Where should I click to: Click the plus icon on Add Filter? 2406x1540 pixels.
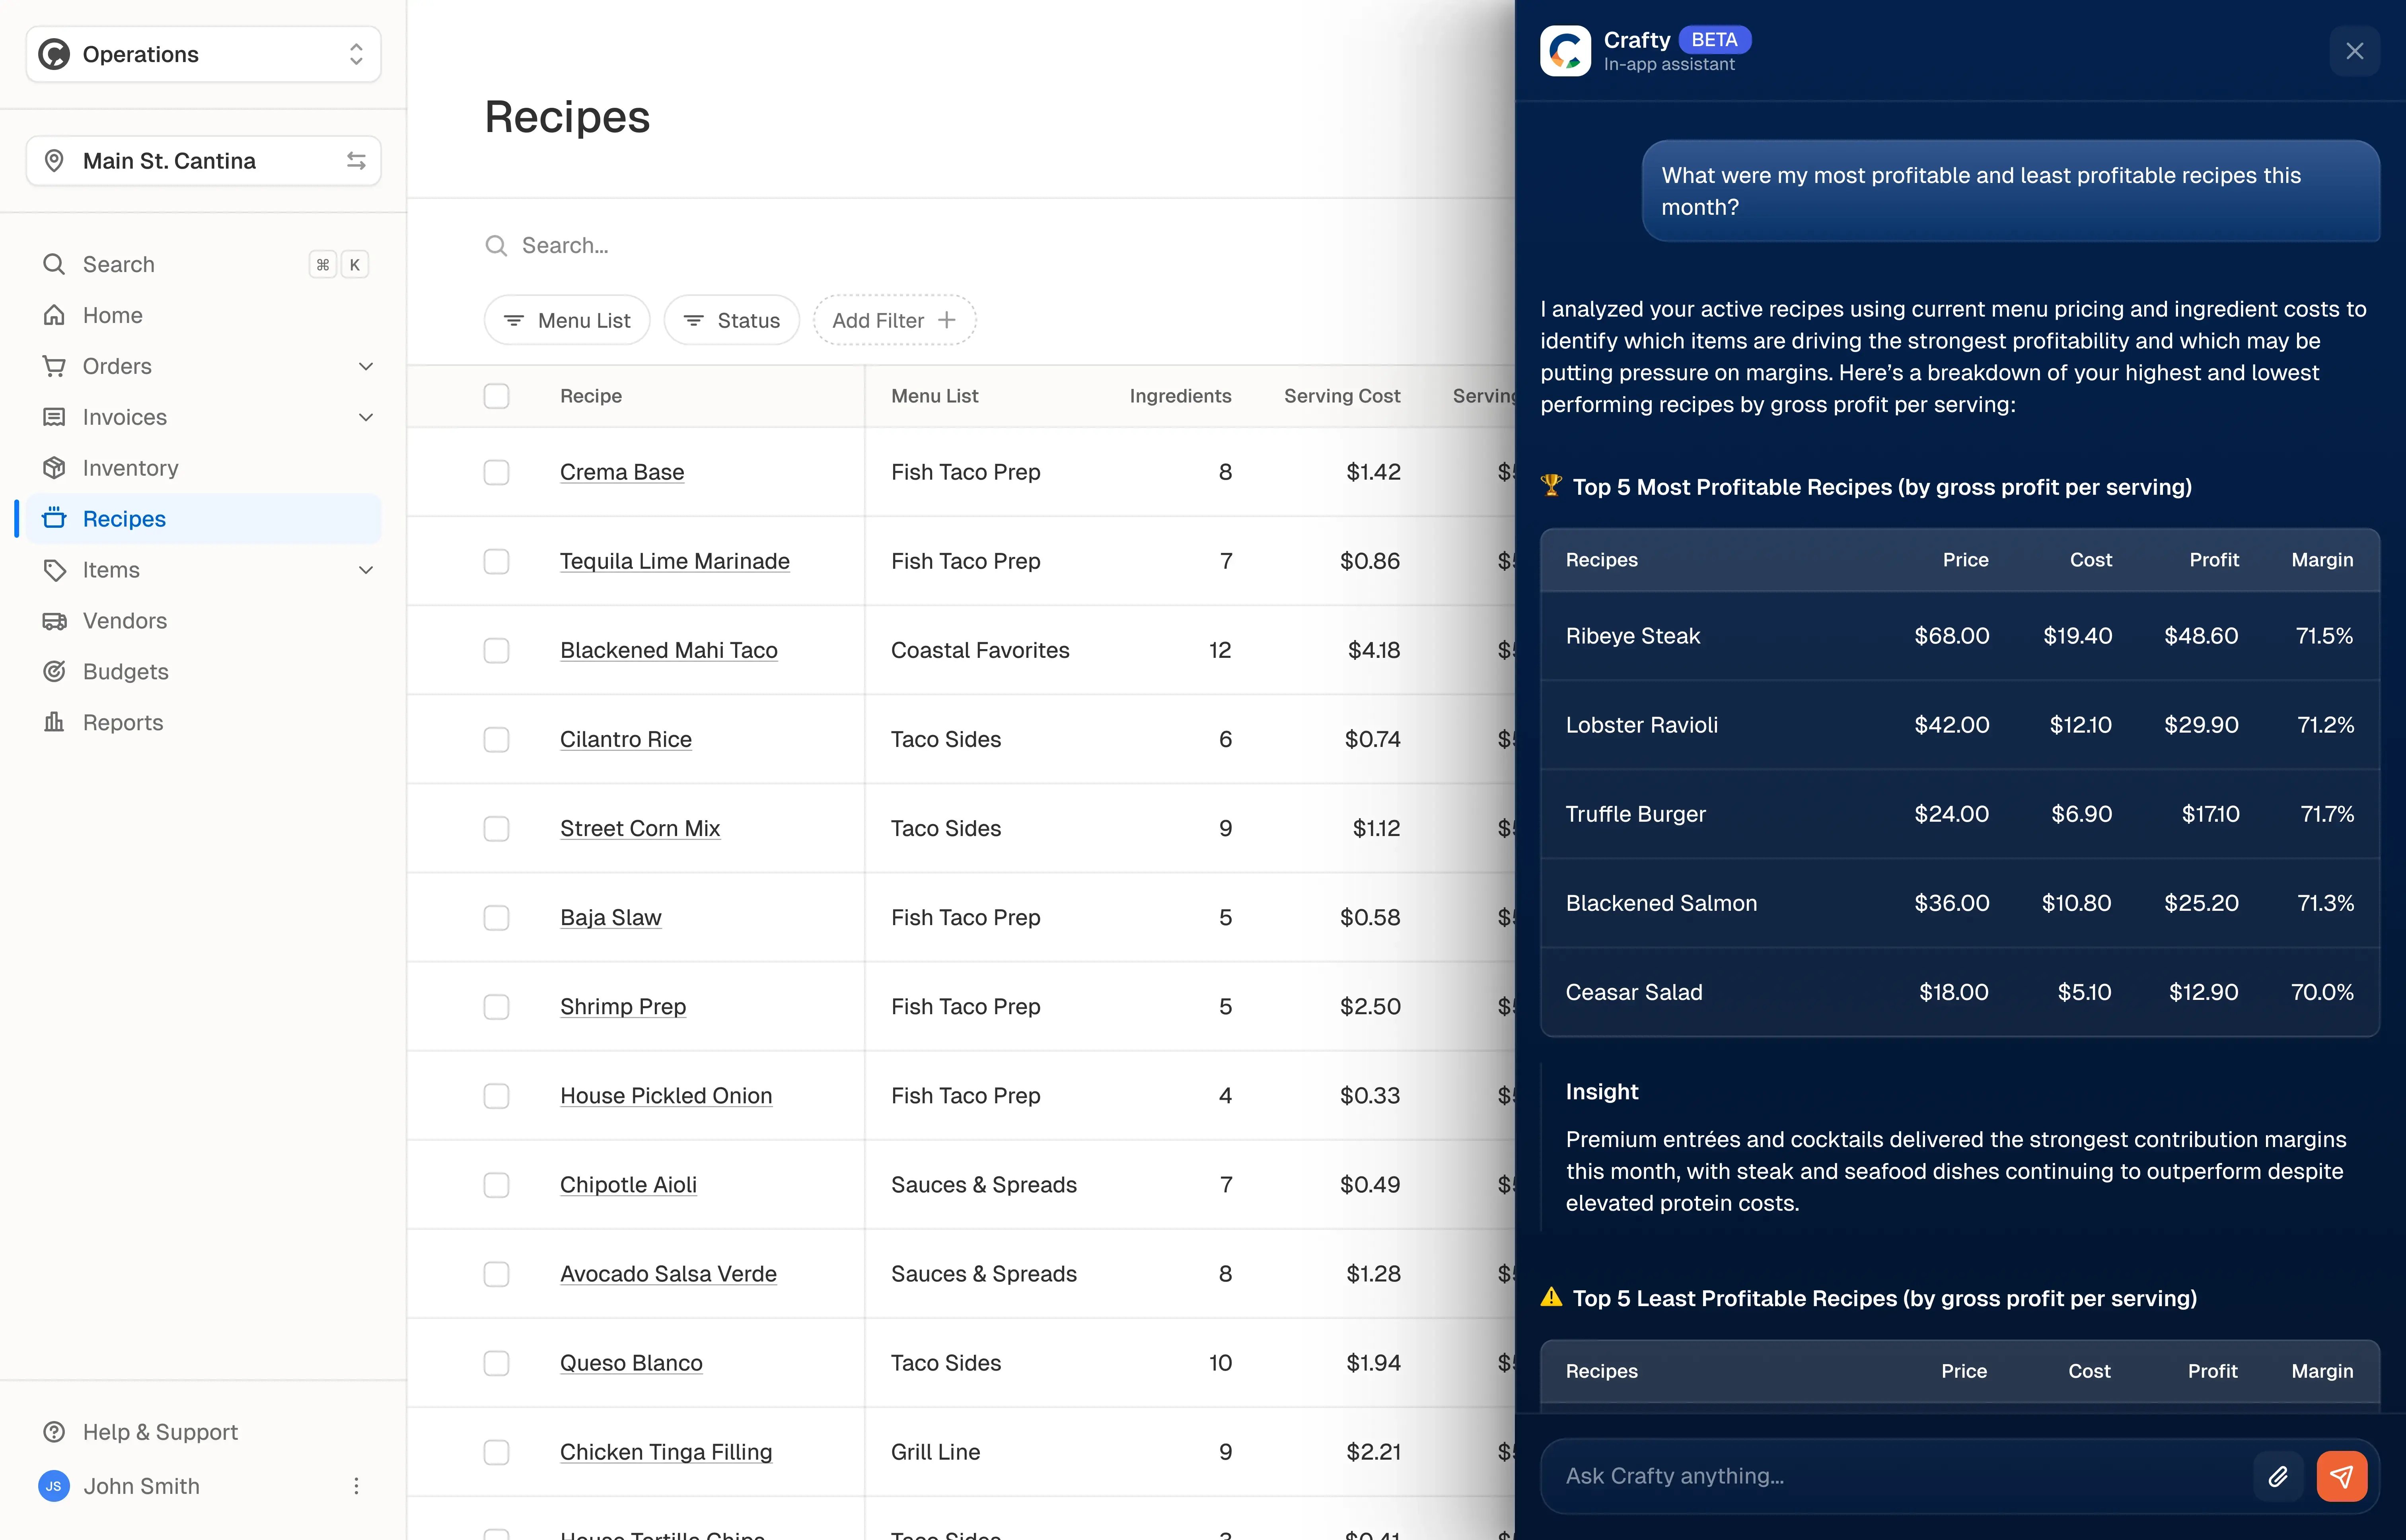[x=947, y=320]
